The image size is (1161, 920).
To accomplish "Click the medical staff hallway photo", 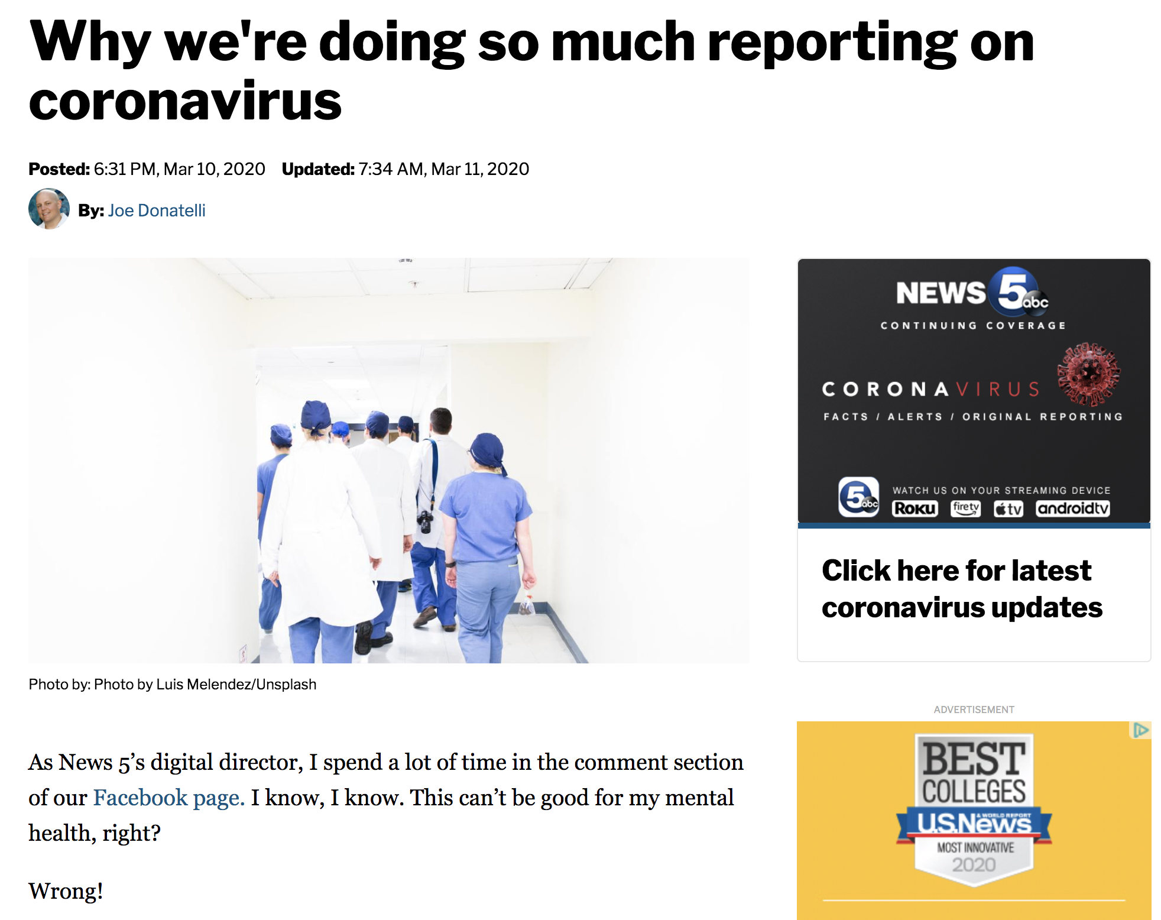I will (388, 460).
